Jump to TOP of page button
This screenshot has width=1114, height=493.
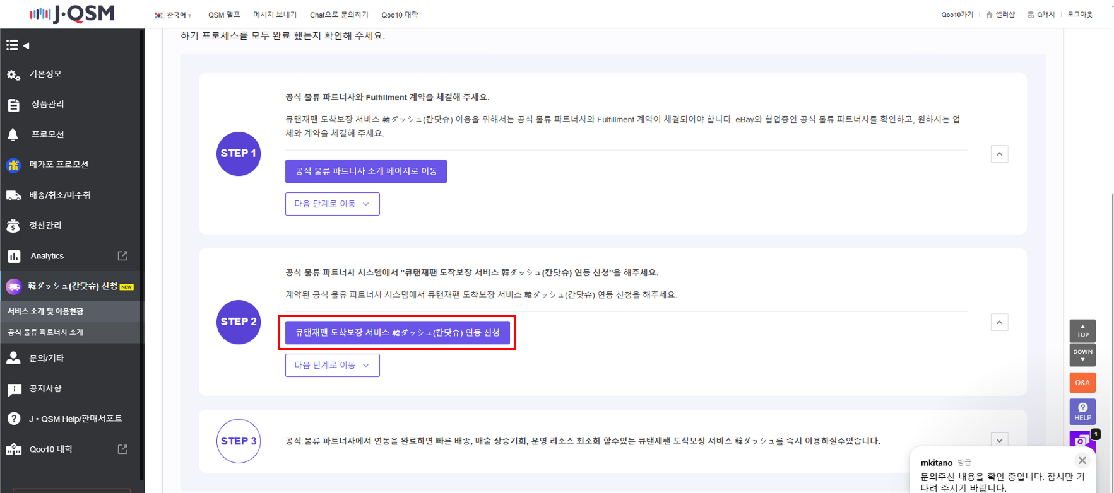(x=1082, y=331)
